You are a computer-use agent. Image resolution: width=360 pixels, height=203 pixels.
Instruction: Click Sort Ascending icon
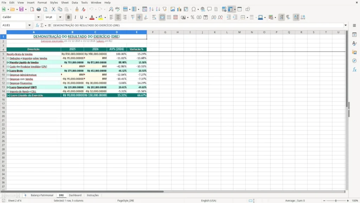pos(151,9)
